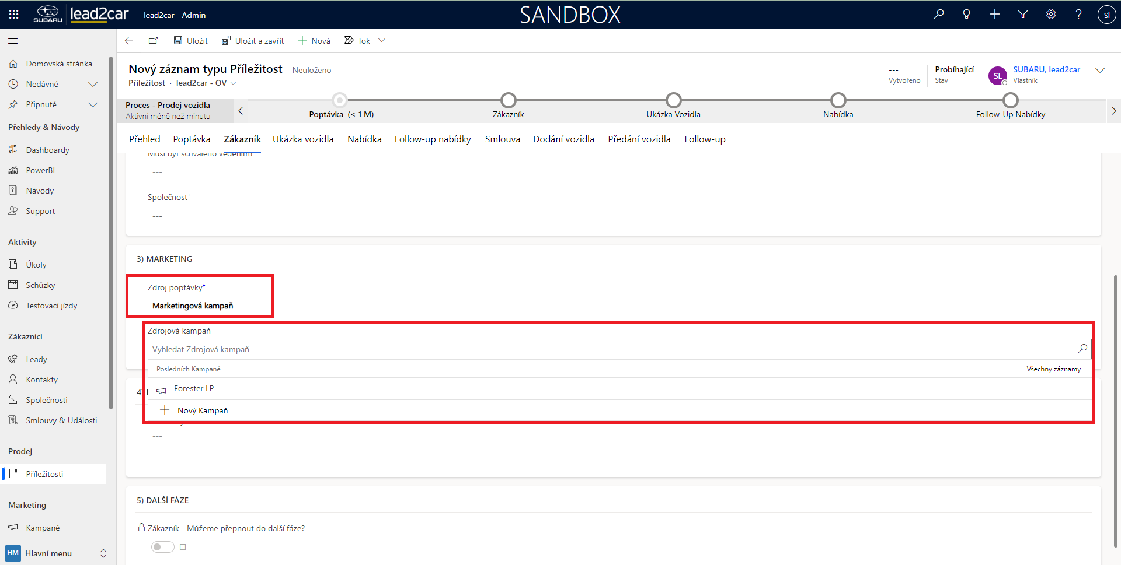The image size is (1121, 565).
Task: Open advanced find filter icon
Action: pyautogui.click(x=1023, y=15)
